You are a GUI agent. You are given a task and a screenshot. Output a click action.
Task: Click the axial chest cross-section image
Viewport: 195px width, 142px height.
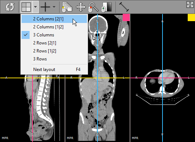162,83
